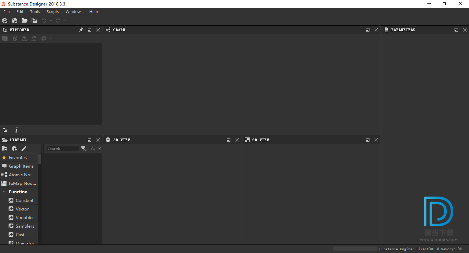This screenshot has height=253, width=469.
Task: Click the Library edit pencil icon
Action: pyautogui.click(x=24, y=148)
